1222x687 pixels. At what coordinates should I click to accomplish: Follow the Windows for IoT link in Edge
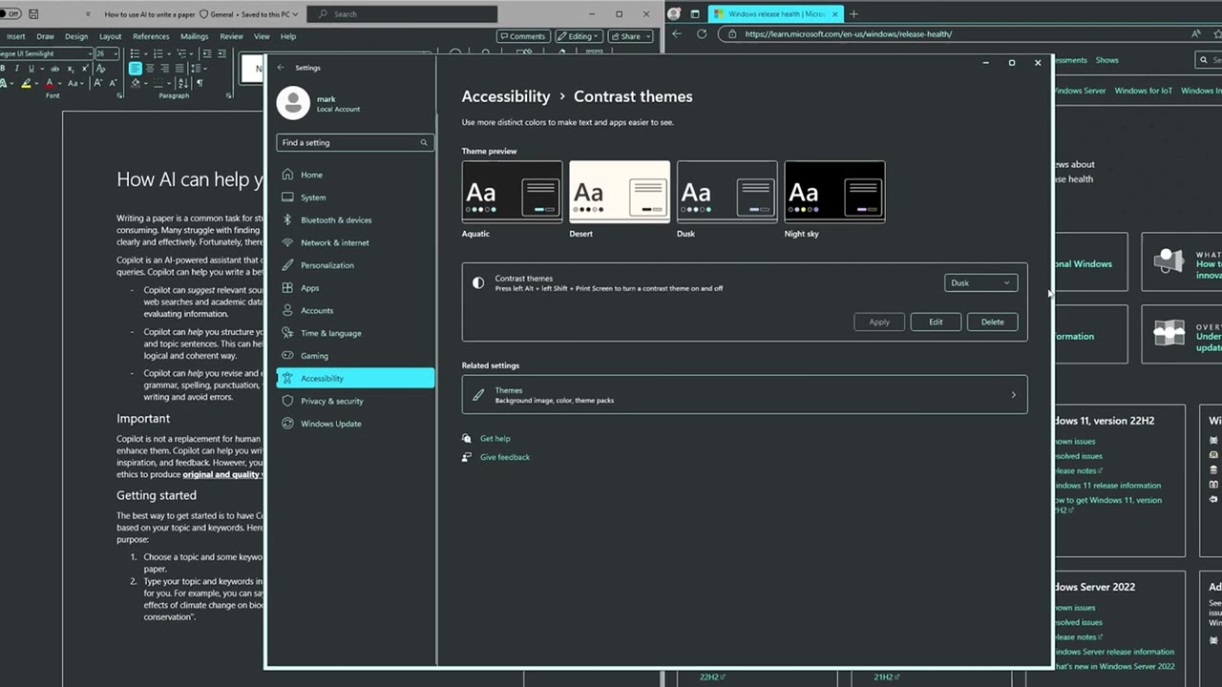click(1143, 91)
